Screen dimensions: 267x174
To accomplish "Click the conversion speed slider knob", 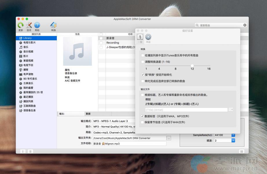I will coord(192,66).
